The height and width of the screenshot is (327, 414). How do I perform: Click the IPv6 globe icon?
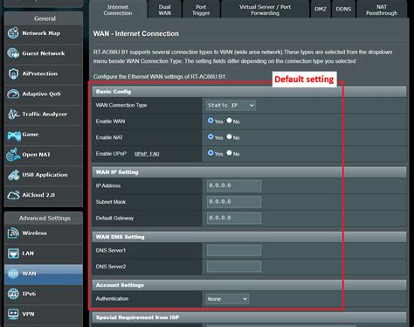click(x=13, y=294)
